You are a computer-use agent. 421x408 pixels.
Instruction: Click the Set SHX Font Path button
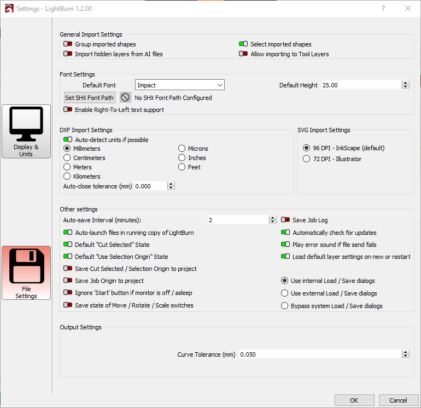coord(90,98)
